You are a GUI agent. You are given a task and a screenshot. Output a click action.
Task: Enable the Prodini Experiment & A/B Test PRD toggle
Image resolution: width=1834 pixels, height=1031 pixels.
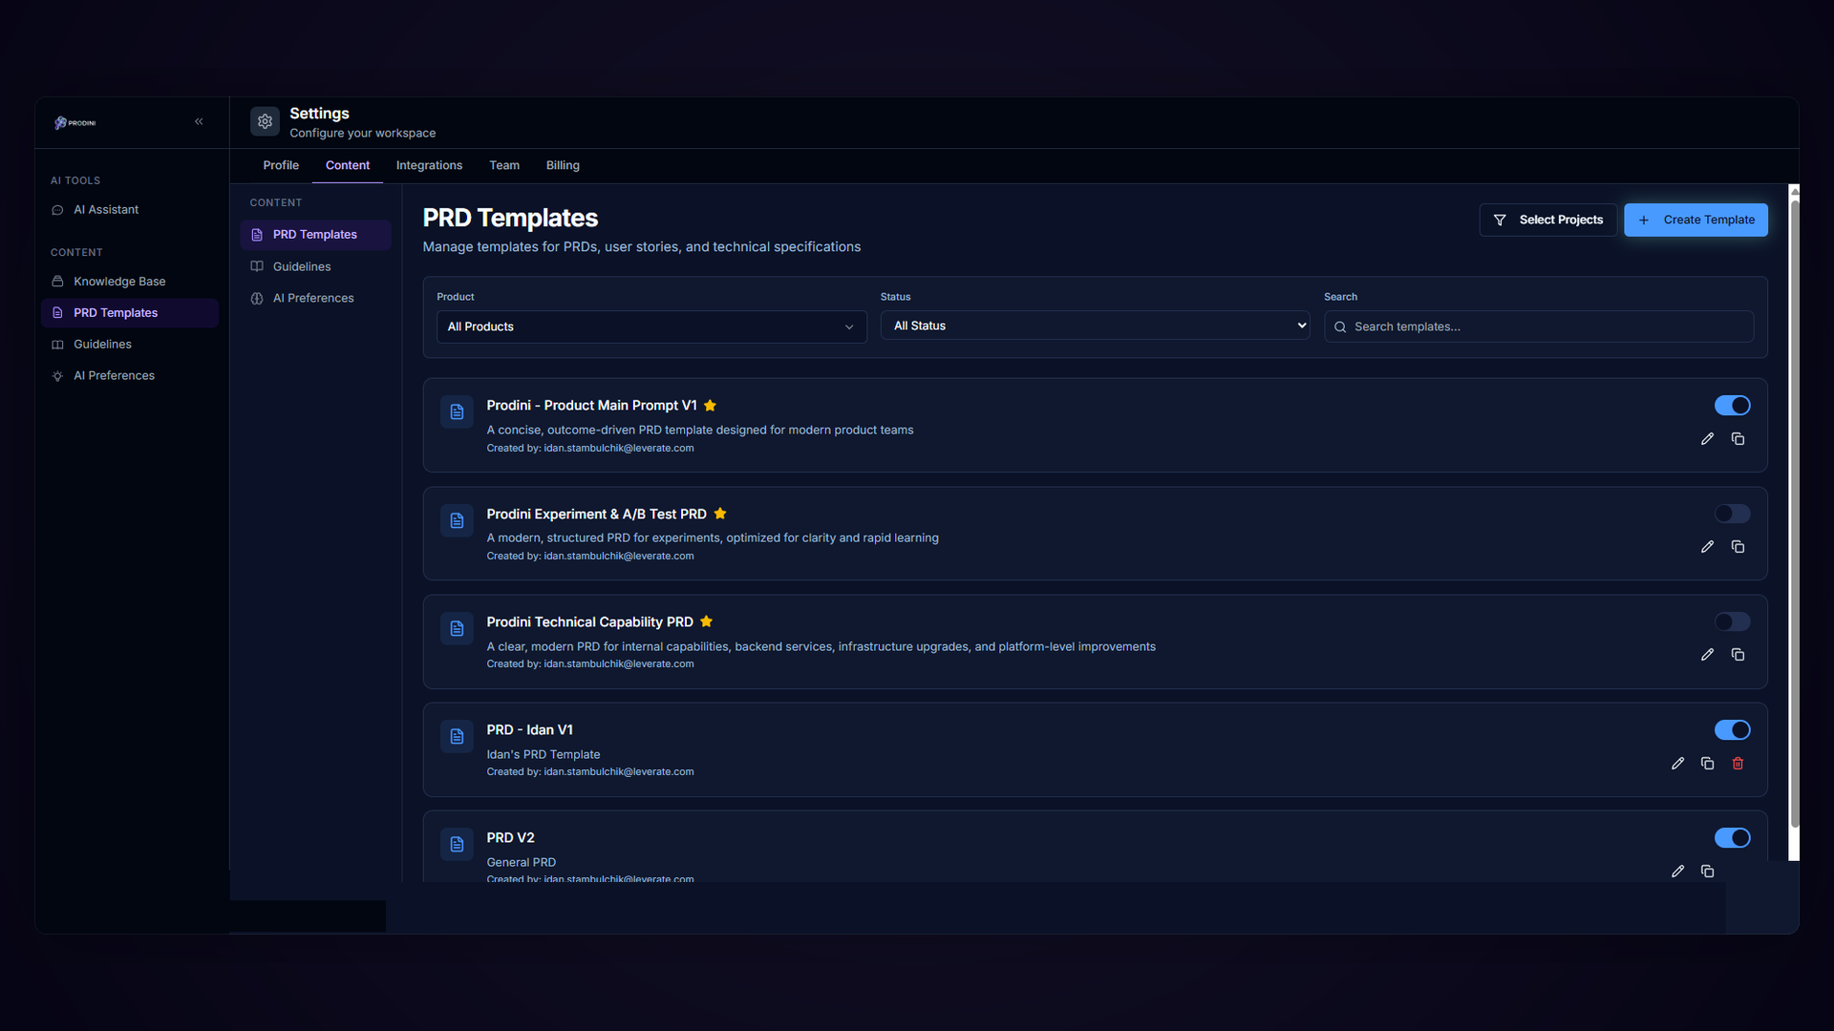click(x=1732, y=514)
